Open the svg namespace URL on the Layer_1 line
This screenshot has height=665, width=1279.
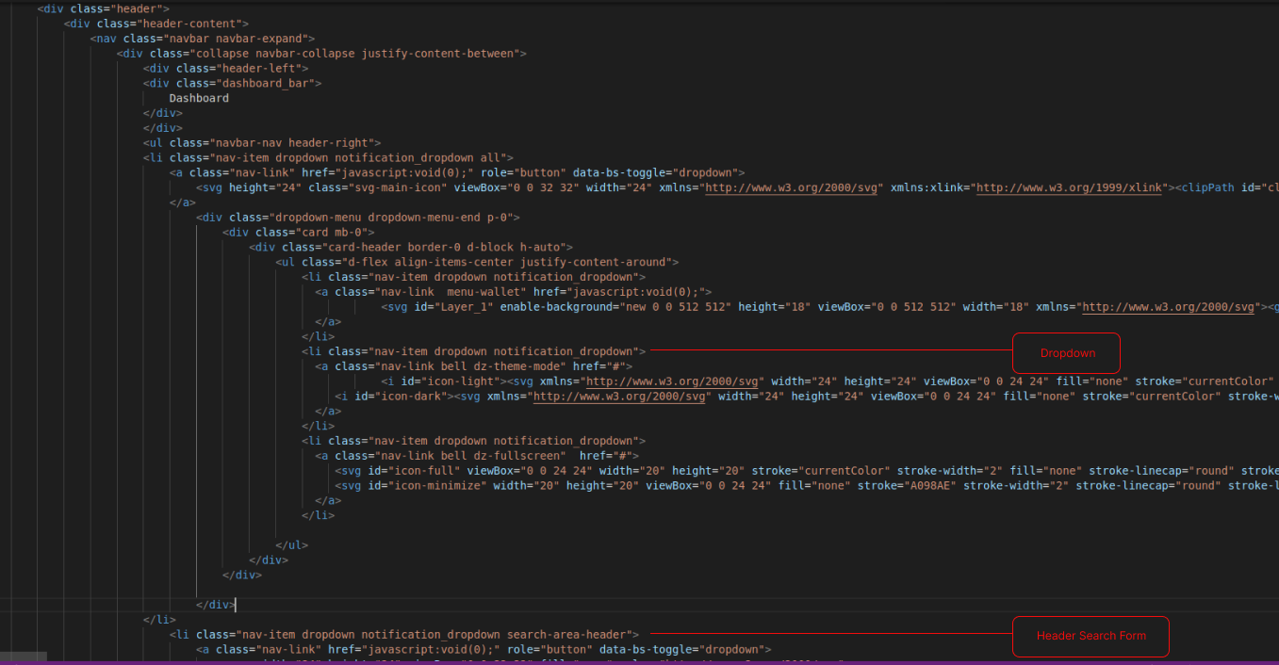(1168, 307)
